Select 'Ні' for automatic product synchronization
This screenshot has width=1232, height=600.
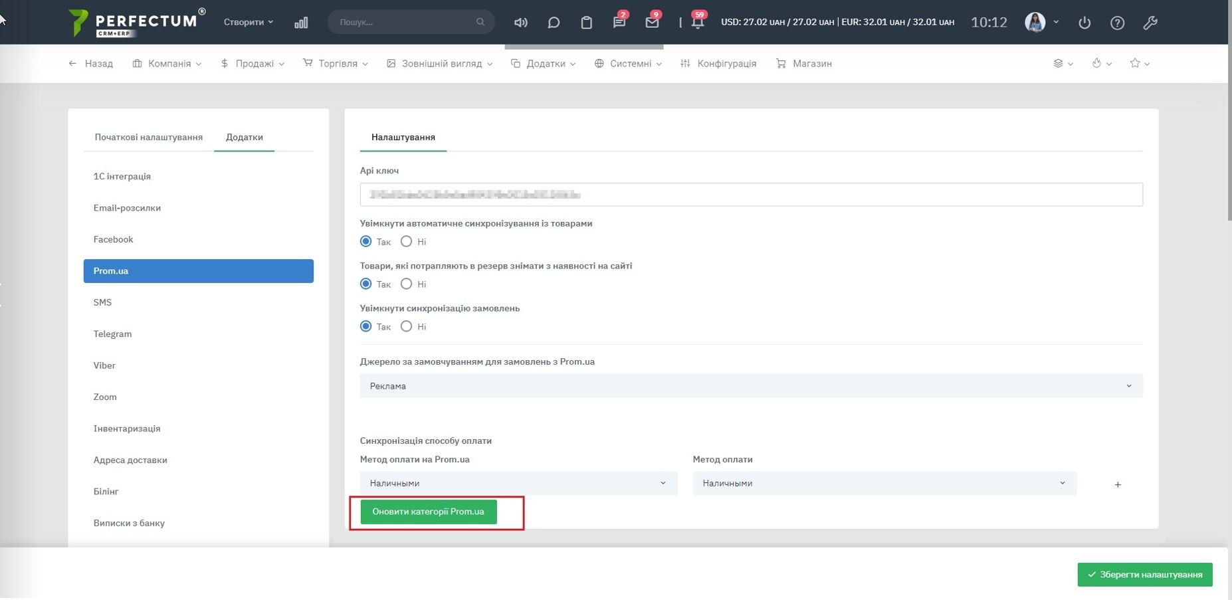pos(406,242)
